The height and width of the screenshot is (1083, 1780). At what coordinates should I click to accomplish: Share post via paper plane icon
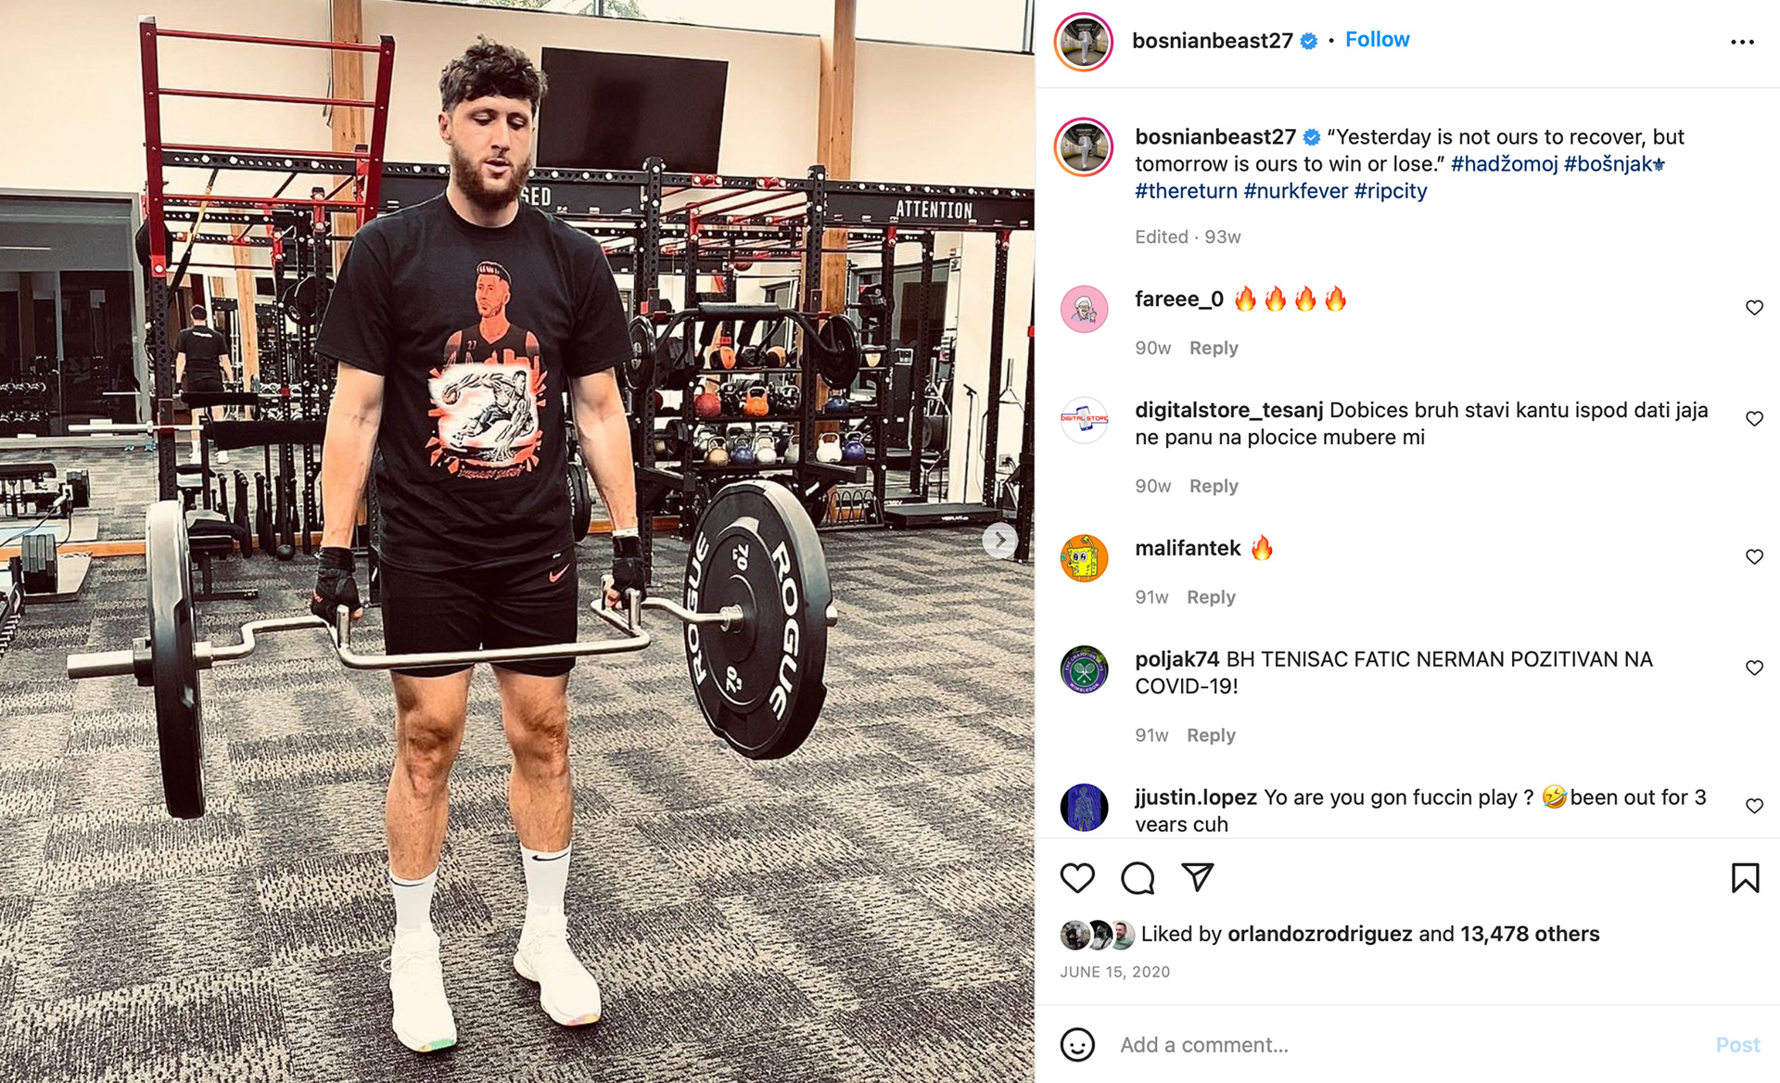[1197, 876]
